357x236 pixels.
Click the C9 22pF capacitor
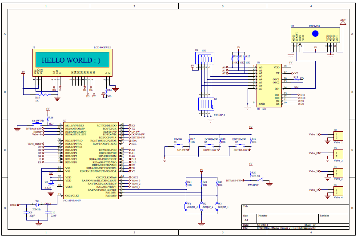pyautogui.click(x=26, y=212)
